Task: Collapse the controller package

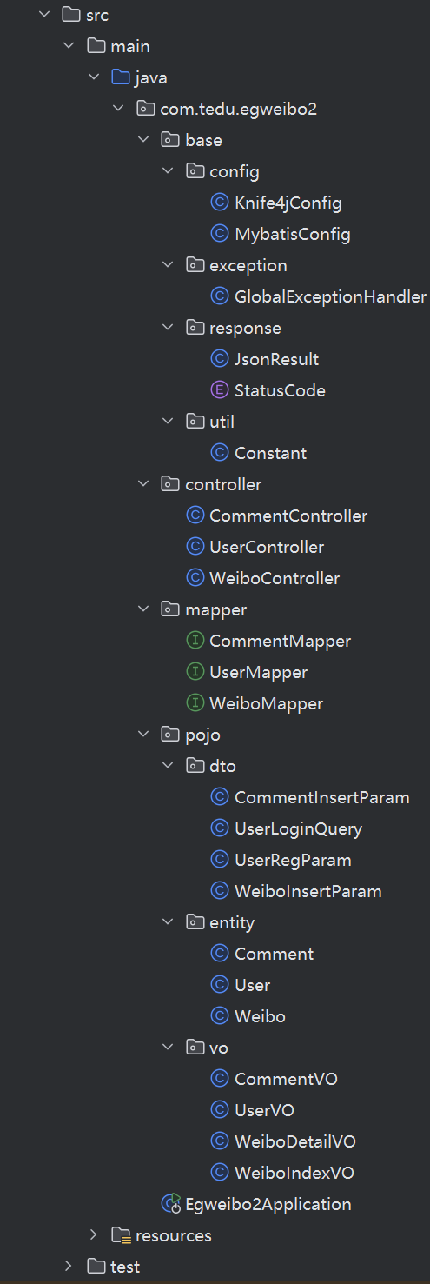Action: click(144, 484)
